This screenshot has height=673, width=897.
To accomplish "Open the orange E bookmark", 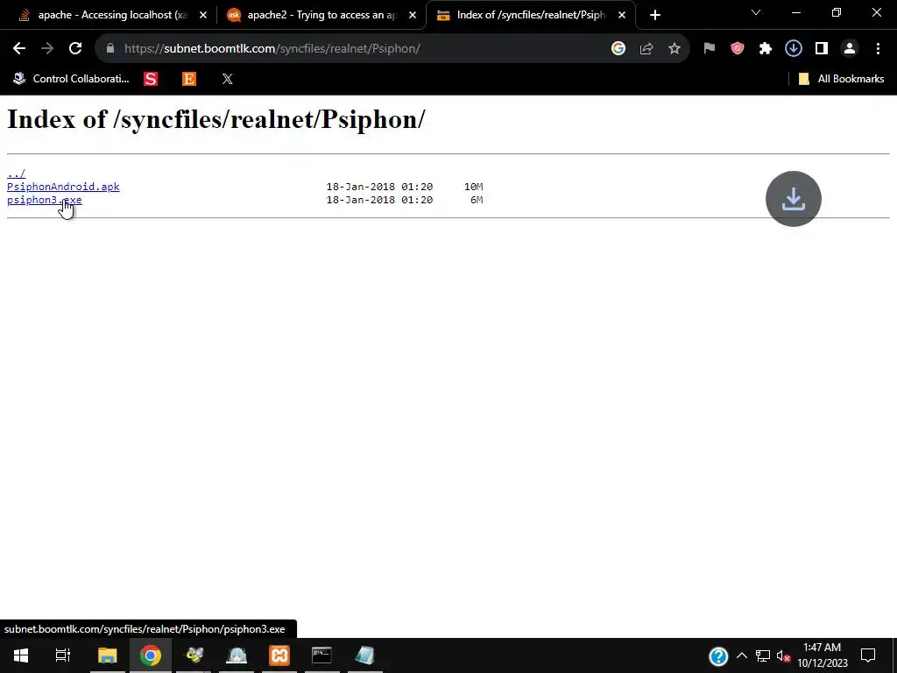I will coord(189,79).
